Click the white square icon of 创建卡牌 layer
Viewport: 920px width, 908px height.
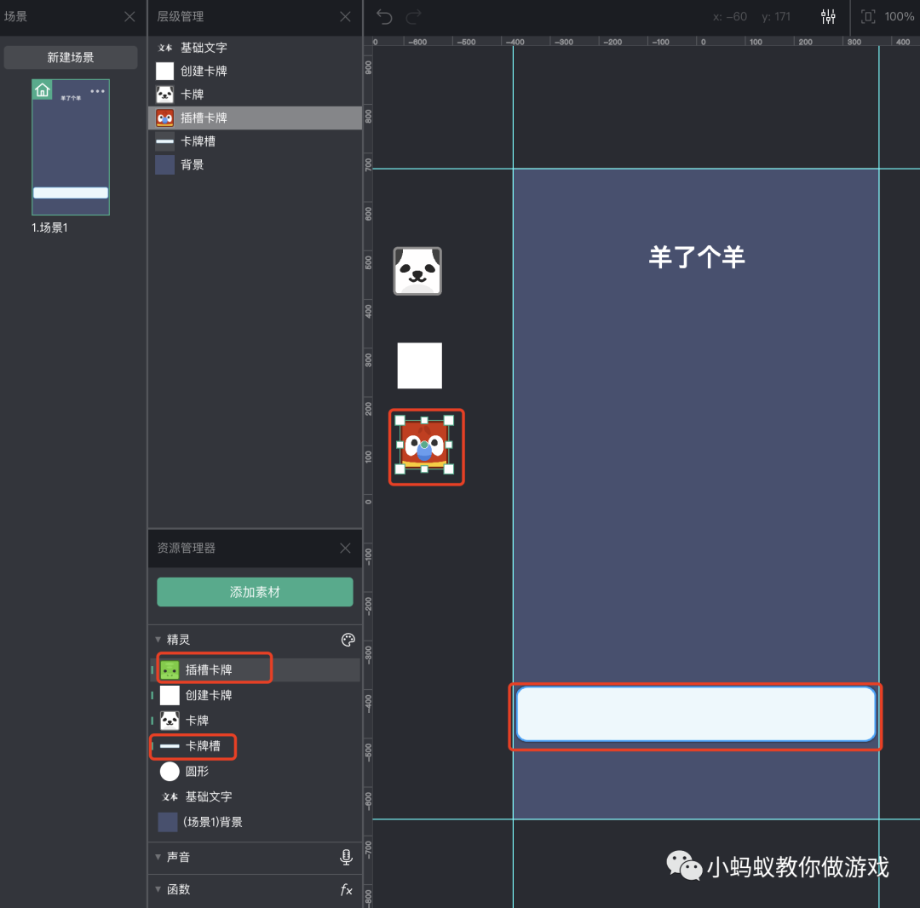click(x=165, y=71)
